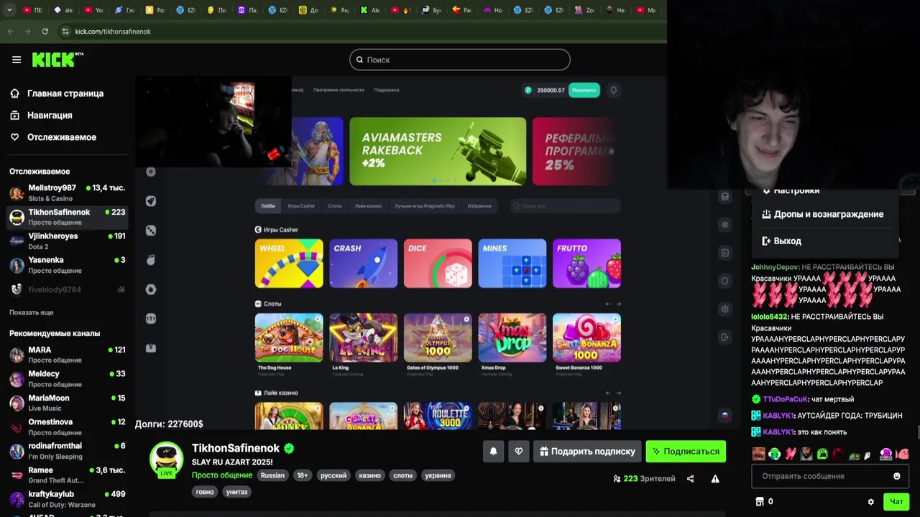The width and height of the screenshot is (920, 517).
Task: Click the notification bell under the stream
Action: point(493,452)
